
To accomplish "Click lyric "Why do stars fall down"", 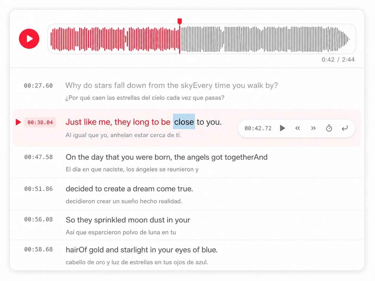I will click(106, 85).
